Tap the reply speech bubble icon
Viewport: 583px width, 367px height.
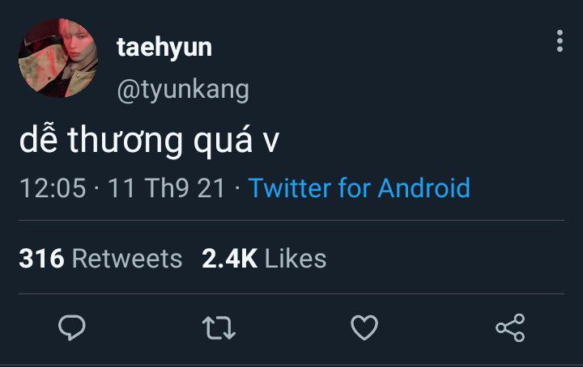[x=72, y=327]
